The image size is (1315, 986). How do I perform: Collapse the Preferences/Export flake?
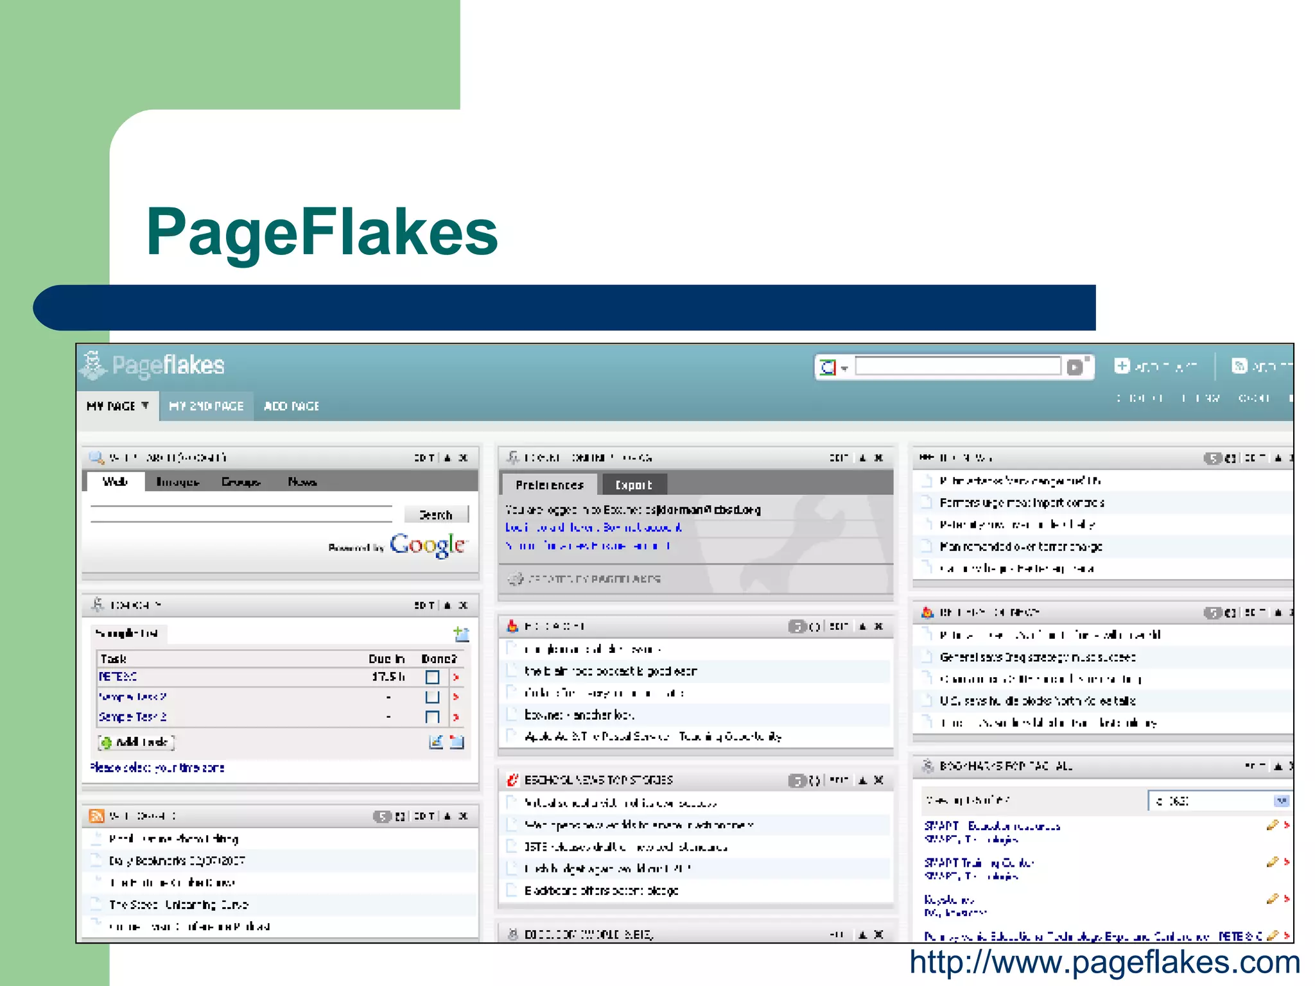[x=863, y=458]
